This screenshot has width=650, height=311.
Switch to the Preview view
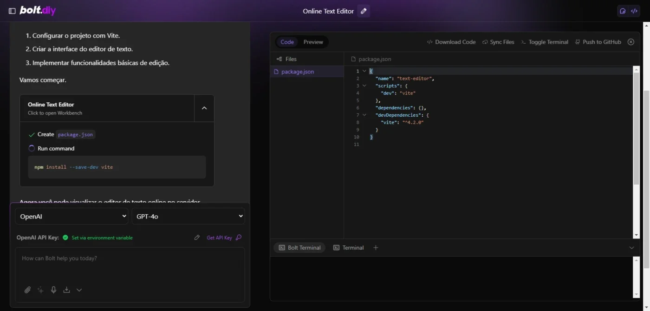pyautogui.click(x=313, y=42)
